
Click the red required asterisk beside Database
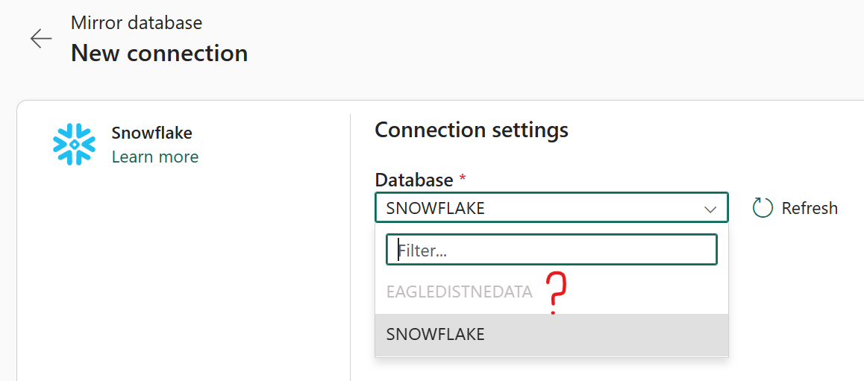(x=463, y=180)
